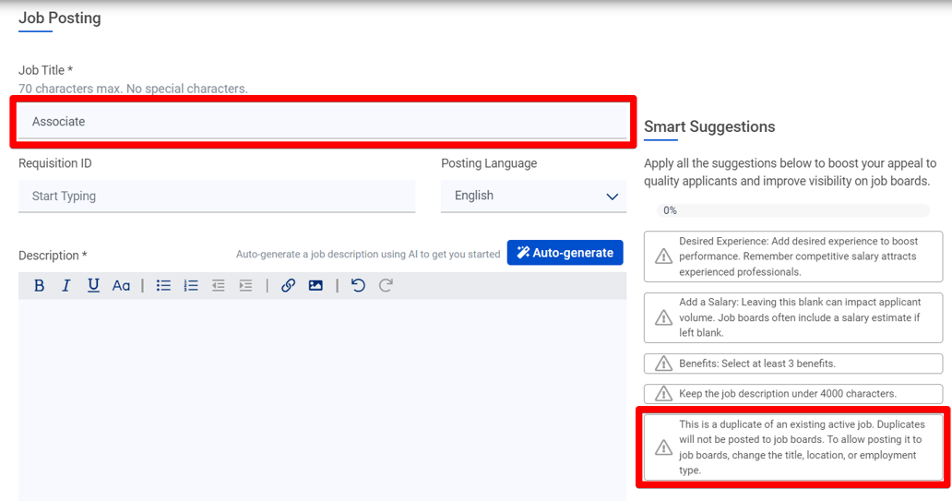Insert a bulleted list

click(x=163, y=286)
